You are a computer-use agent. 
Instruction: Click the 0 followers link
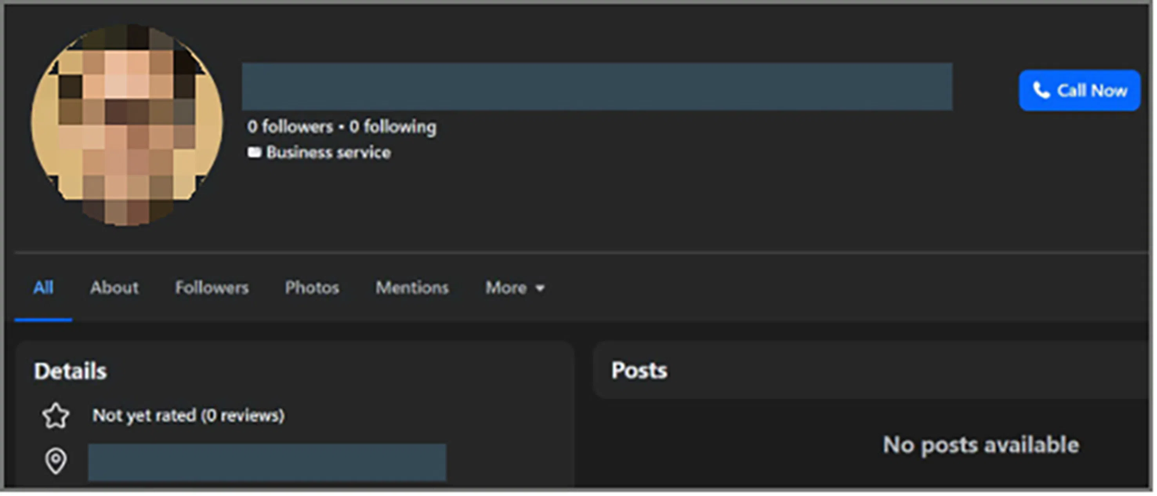pos(290,127)
